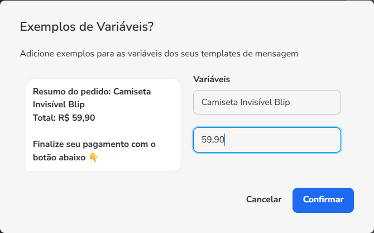Click Cancelar to dismiss the dialog
This screenshot has height=233, width=374.
(264, 199)
